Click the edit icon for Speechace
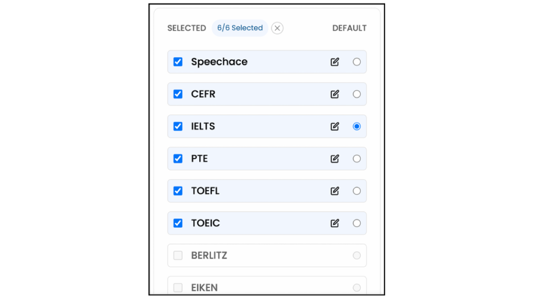533x300 pixels. (335, 62)
